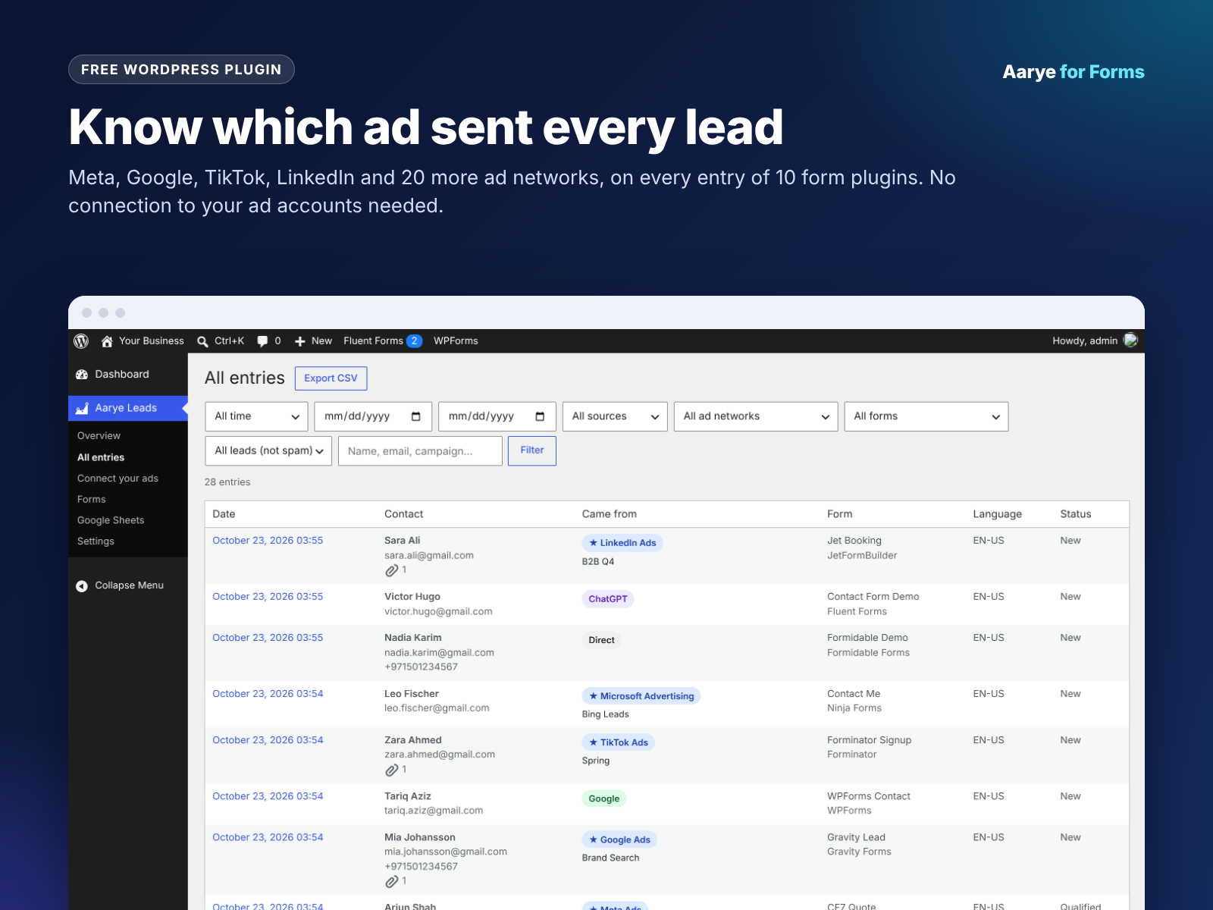Click the Export CSV button
This screenshot has height=910, width=1213.
(331, 378)
